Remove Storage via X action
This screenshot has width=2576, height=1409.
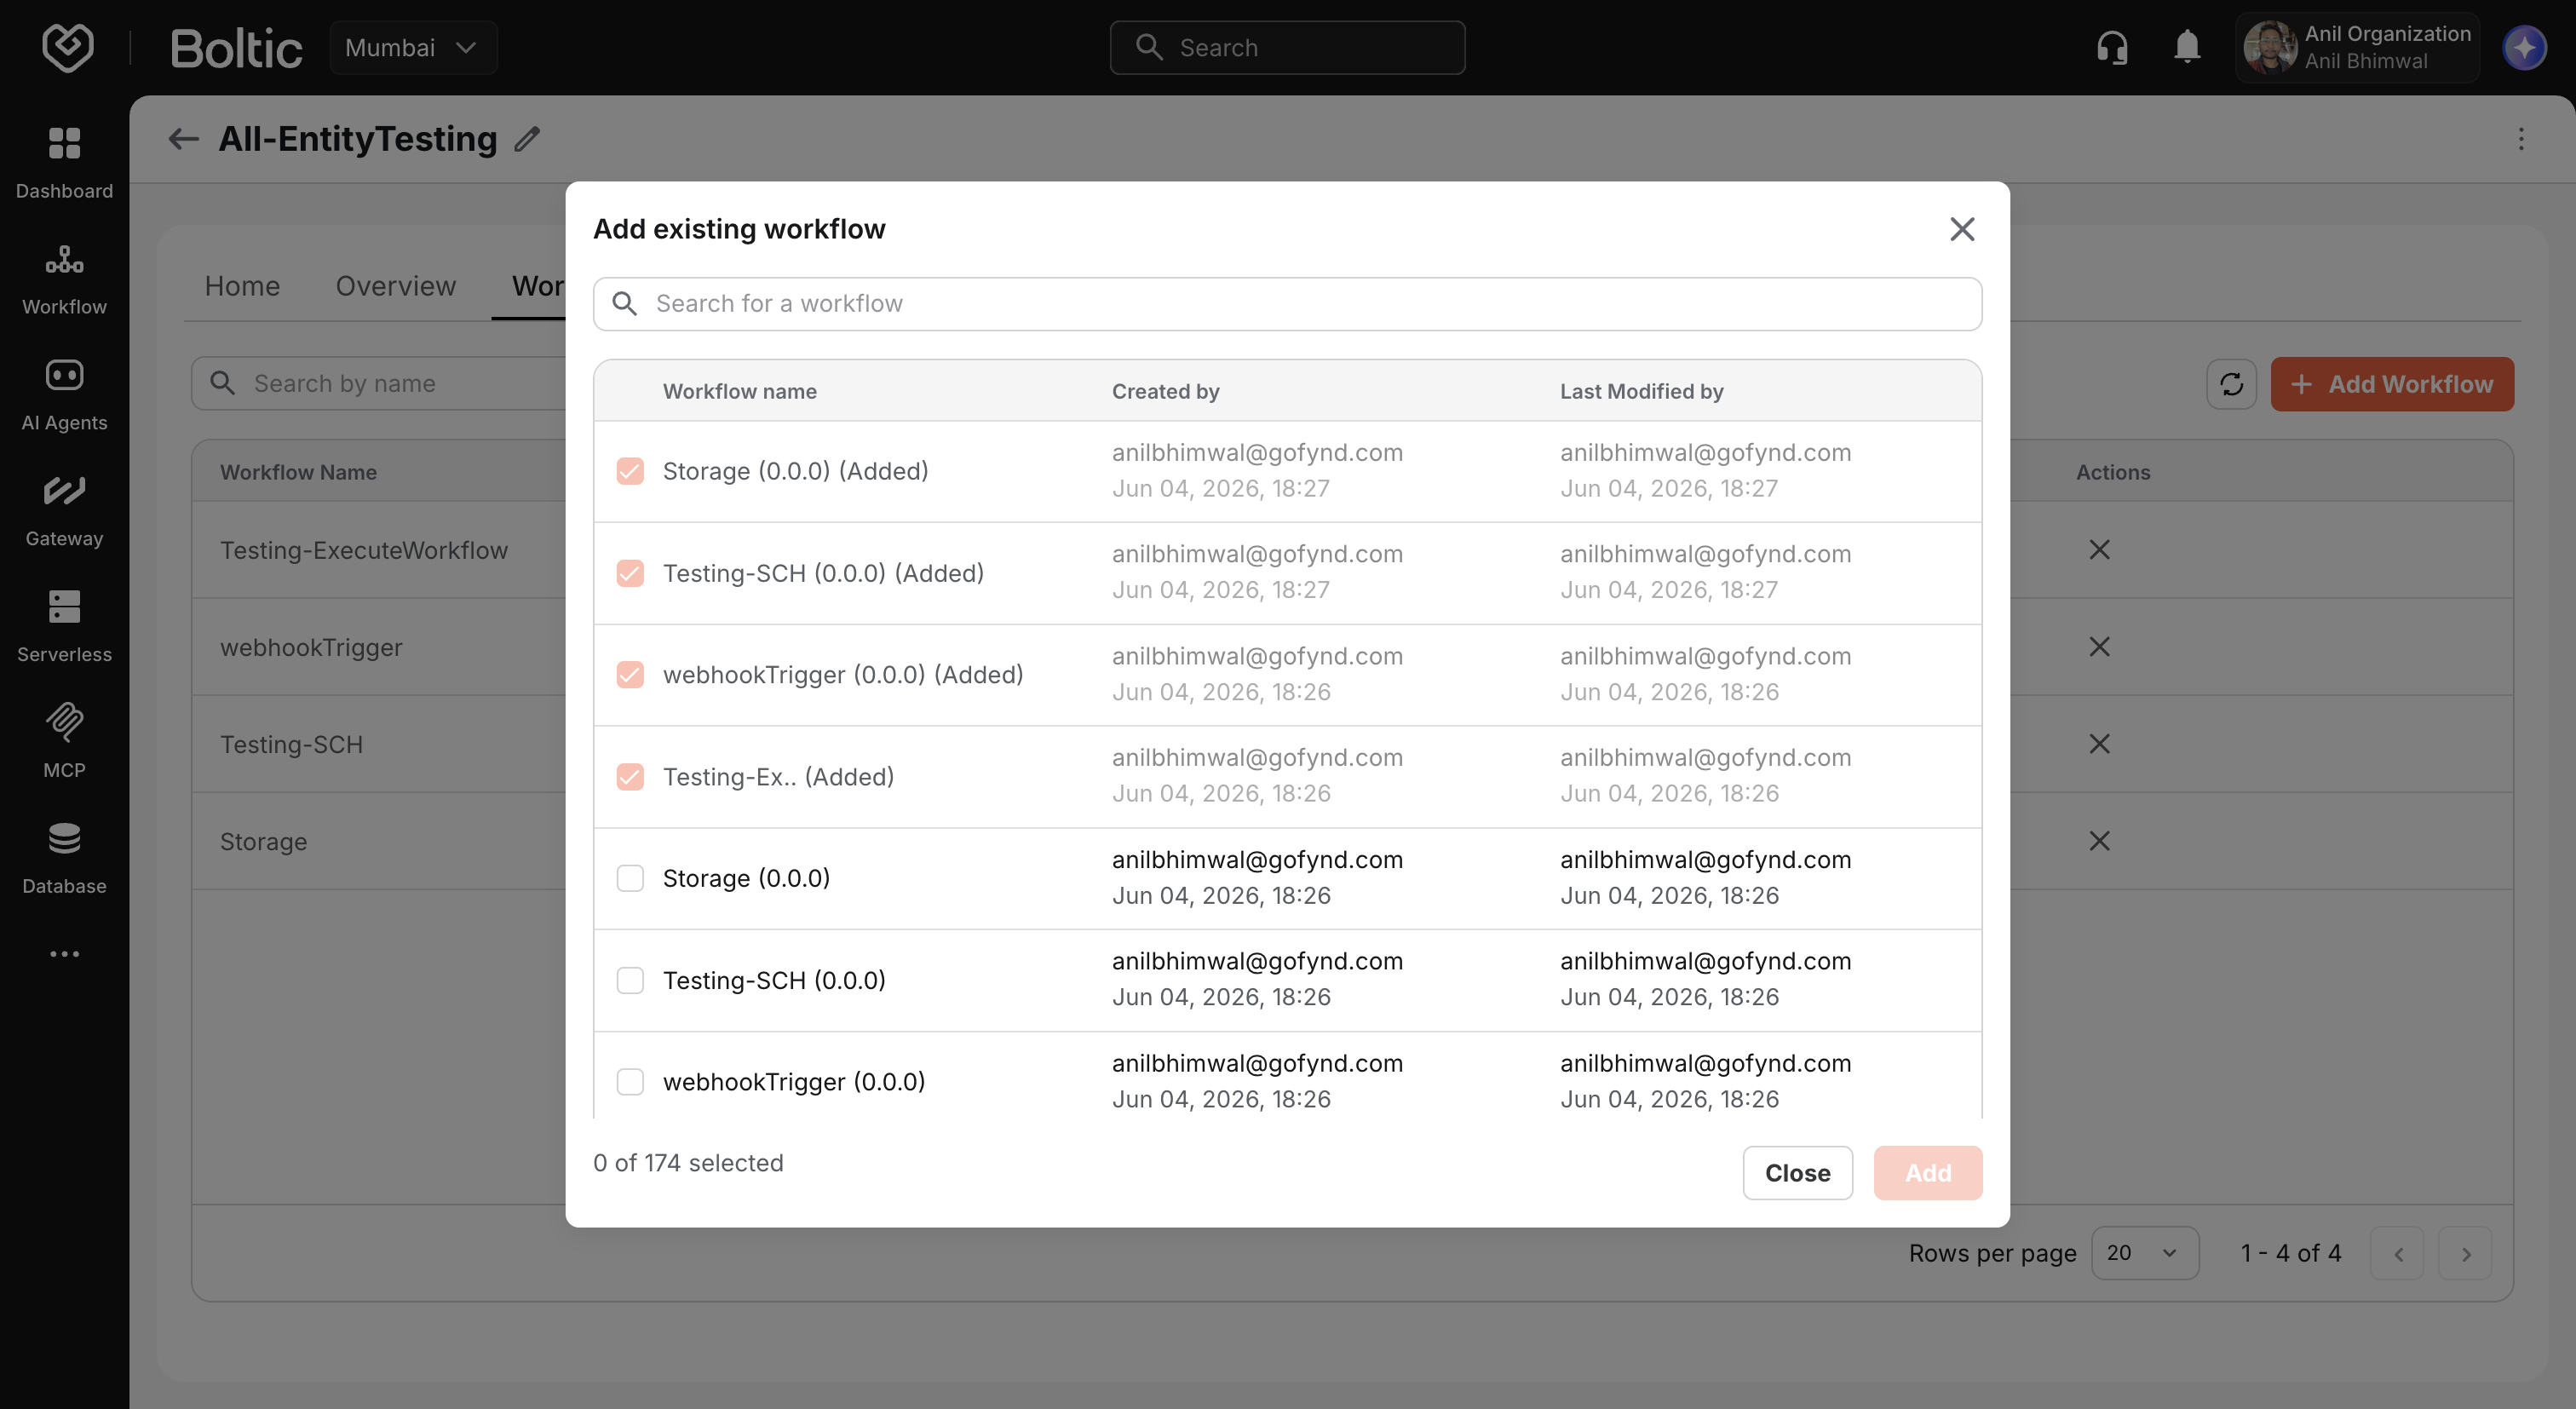2099,840
